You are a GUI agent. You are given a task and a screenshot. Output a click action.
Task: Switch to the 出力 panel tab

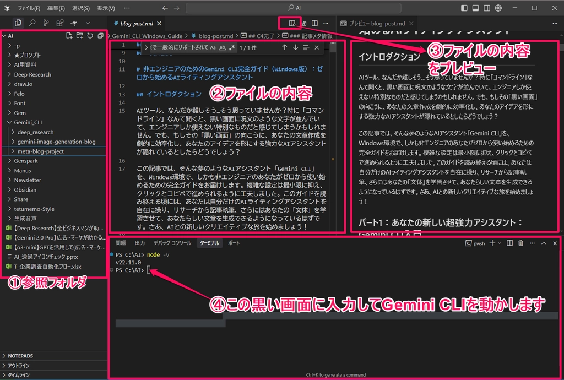click(139, 243)
